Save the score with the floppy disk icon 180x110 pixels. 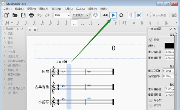point(23,15)
